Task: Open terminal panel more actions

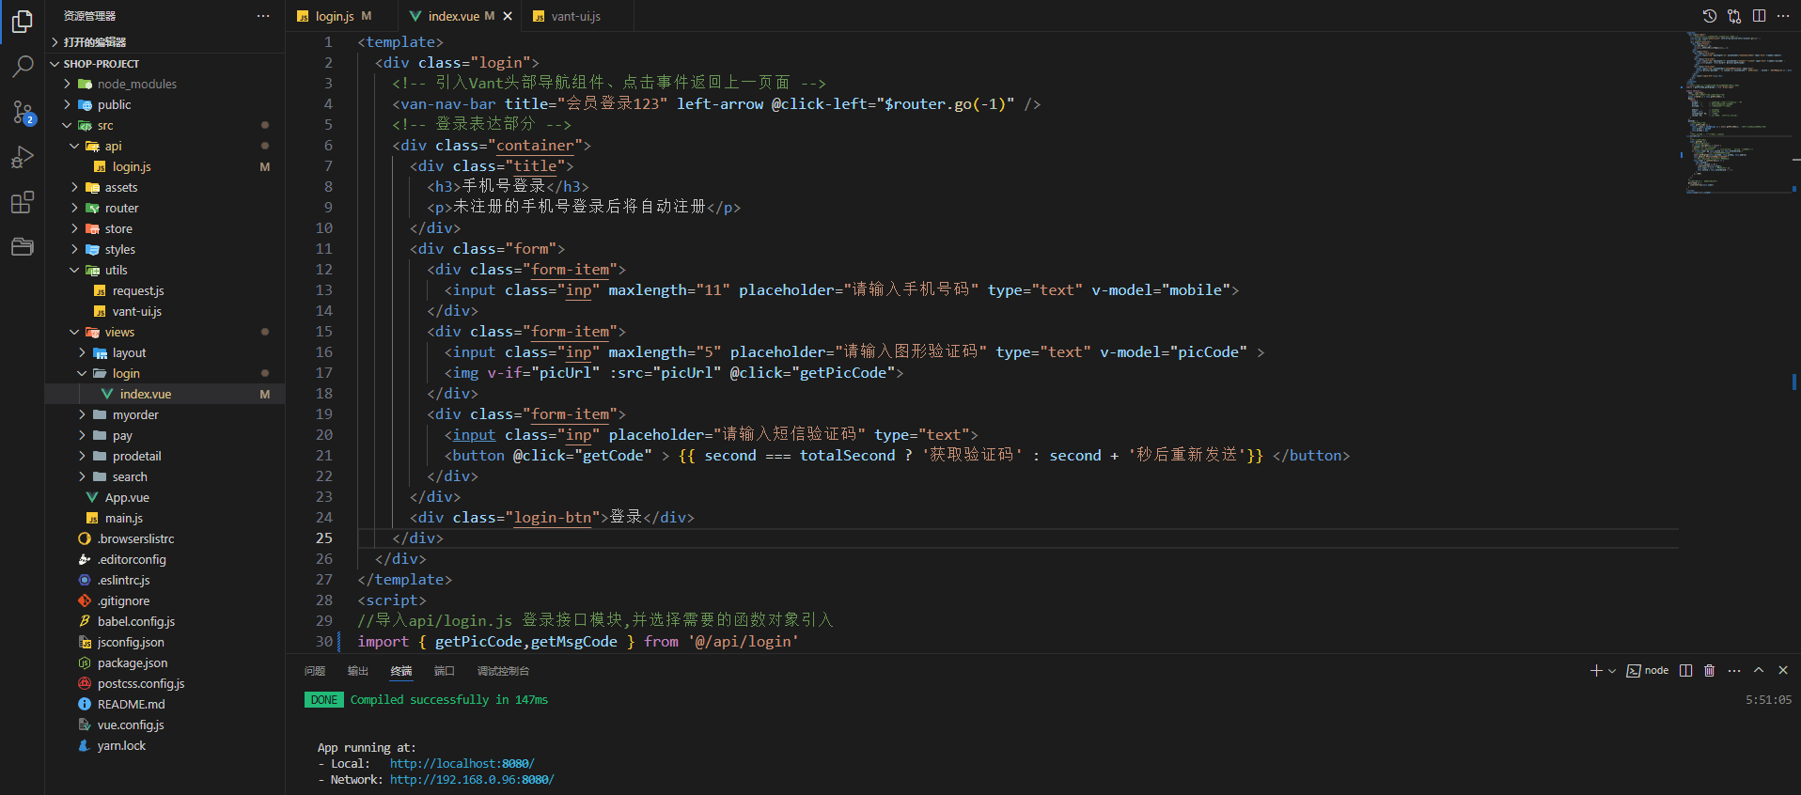Action: 1734,670
